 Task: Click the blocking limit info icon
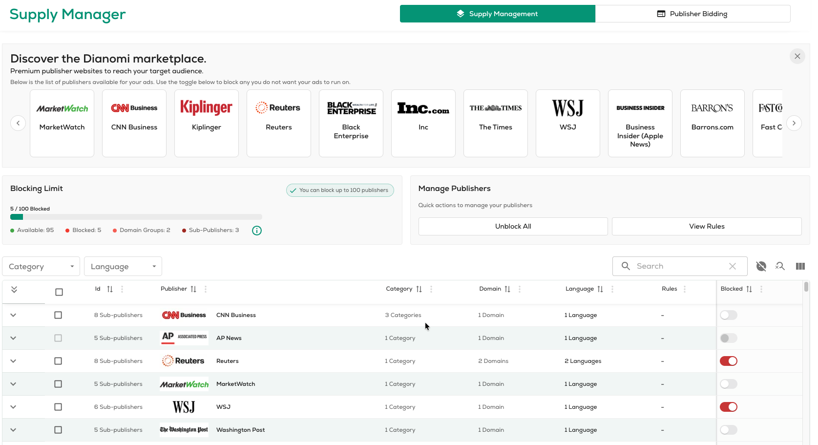[x=257, y=231]
